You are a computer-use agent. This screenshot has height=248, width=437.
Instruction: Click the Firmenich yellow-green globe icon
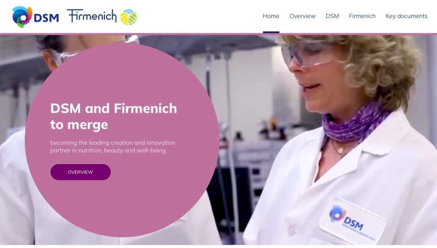(128, 17)
